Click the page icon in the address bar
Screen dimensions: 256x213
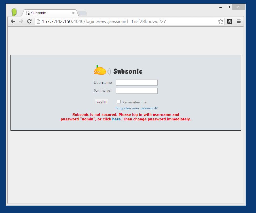click(x=38, y=21)
